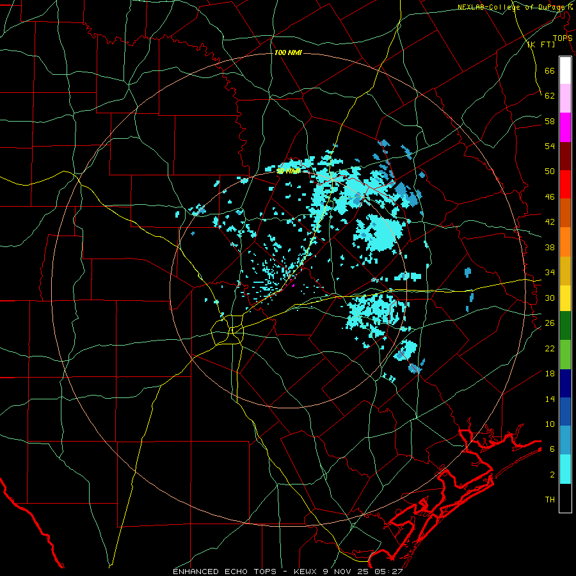
Task: Click the 'NEXLAB-College of DuPage' text
Action: (x=513, y=7)
